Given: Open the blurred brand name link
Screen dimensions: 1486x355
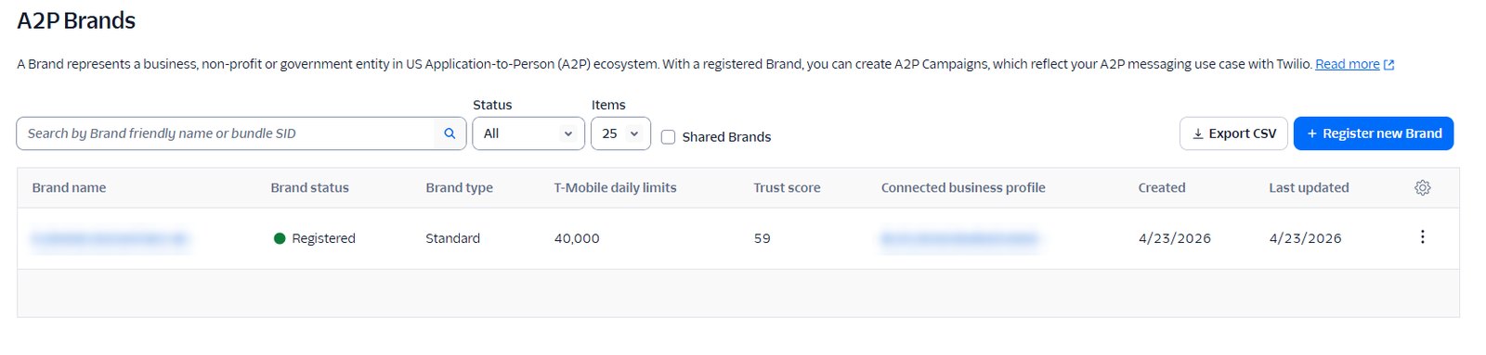Looking at the screenshot, I should pos(110,239).
